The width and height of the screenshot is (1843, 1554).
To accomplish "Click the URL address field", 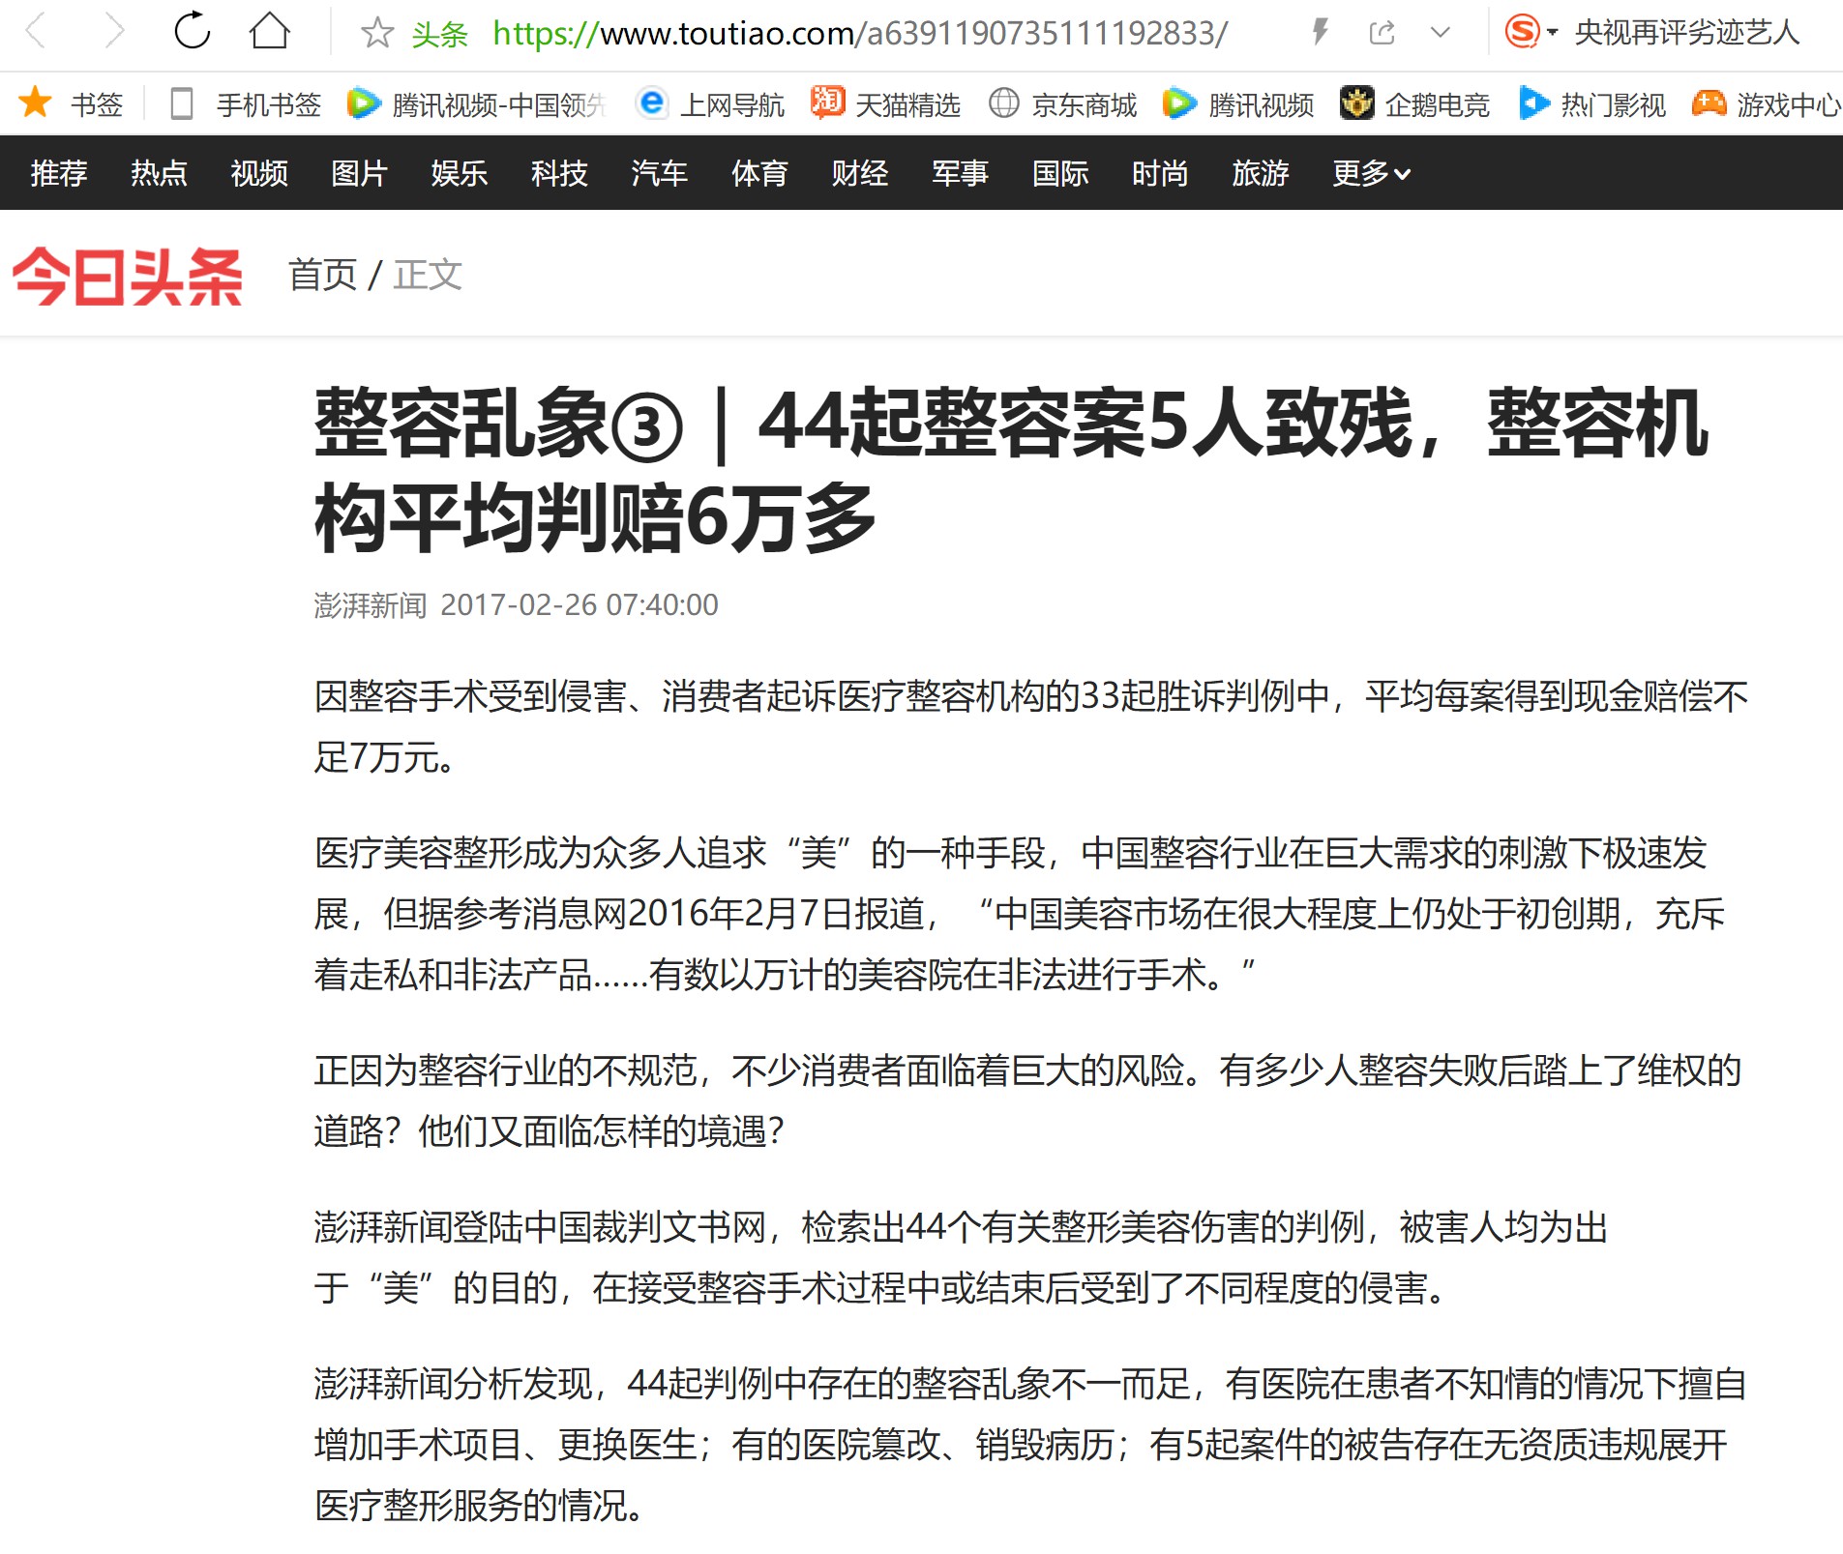I will pyautogui.click(x=859, y=34).
